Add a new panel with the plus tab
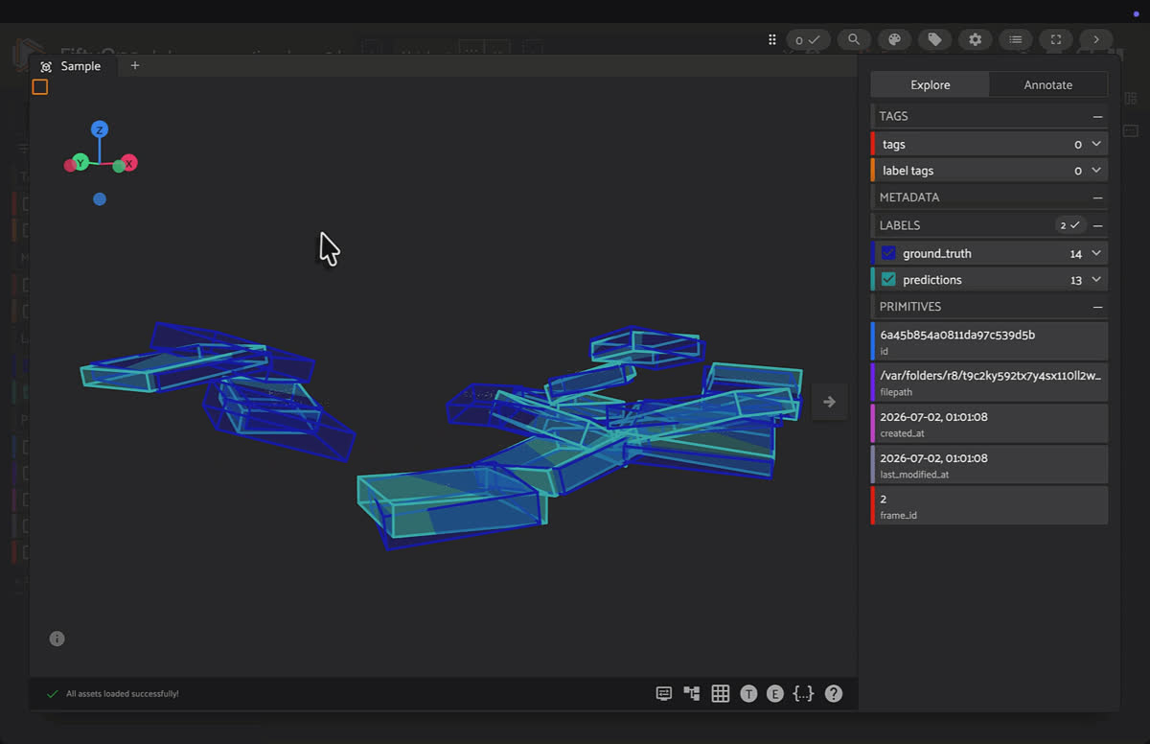 coord(134,65)
